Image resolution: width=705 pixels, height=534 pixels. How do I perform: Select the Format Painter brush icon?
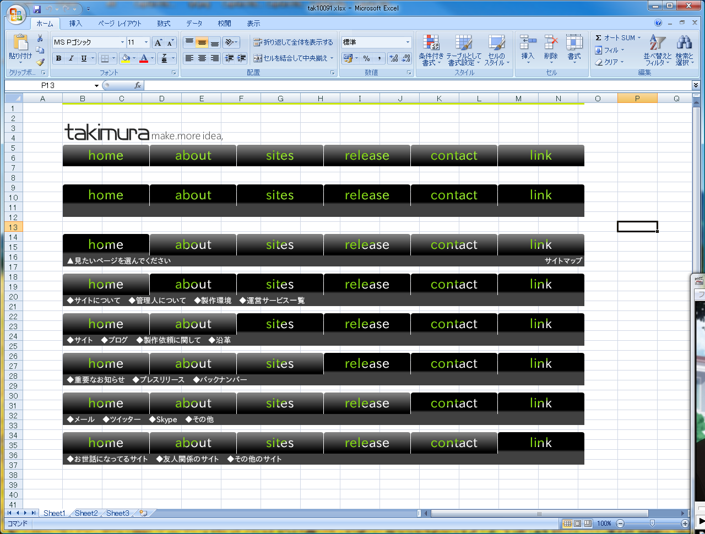[x=40, y=62]
